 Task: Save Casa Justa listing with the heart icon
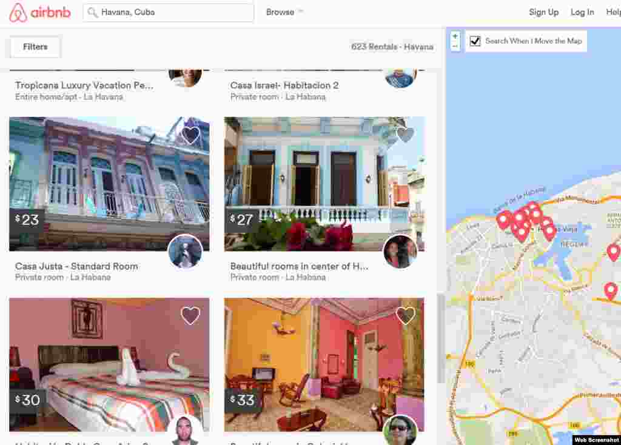[191, 135]
